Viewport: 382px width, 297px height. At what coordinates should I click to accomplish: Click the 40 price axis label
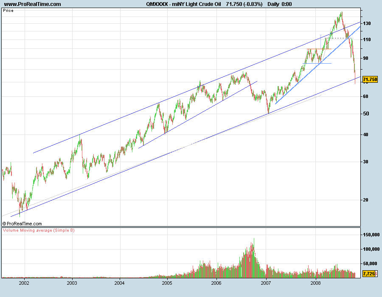366,134
